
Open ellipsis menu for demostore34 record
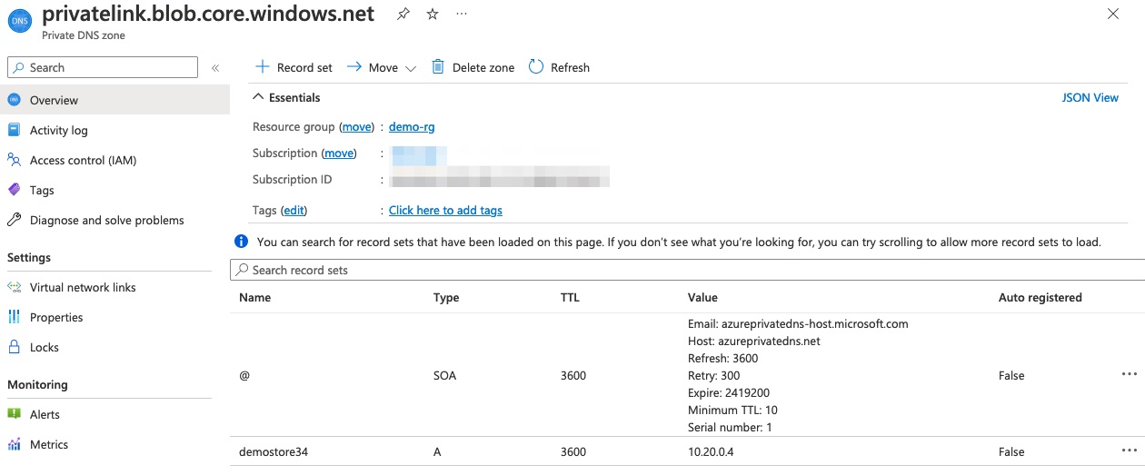click(1130, 450)
